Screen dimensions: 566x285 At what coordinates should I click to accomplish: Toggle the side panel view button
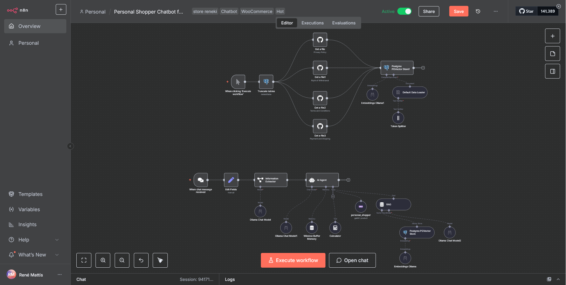[x=552, y=71]
